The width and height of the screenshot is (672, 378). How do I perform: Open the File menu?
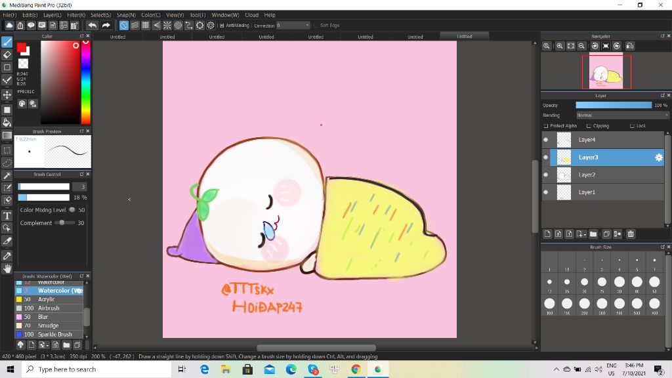[9, 15]
